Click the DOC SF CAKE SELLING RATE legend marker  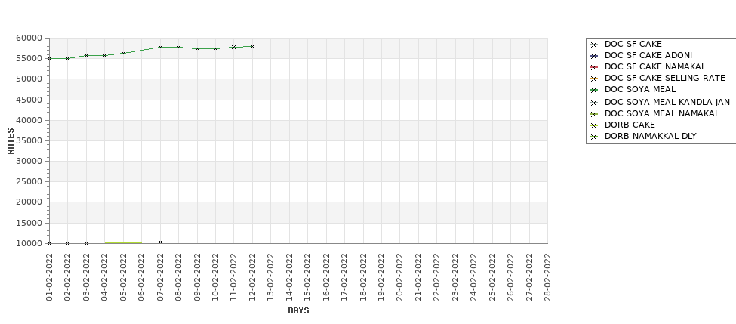594,79
